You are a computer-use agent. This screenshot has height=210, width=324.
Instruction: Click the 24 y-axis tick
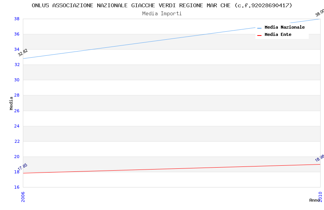17,126
